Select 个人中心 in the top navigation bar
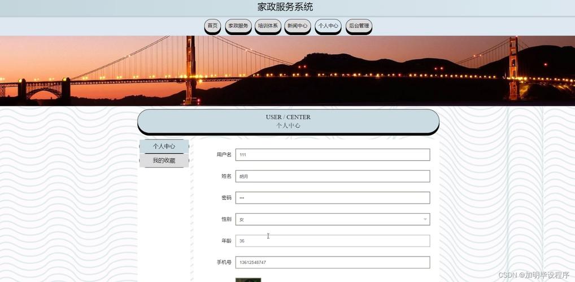This screenshot has height=282, width=575. point(328,26)
